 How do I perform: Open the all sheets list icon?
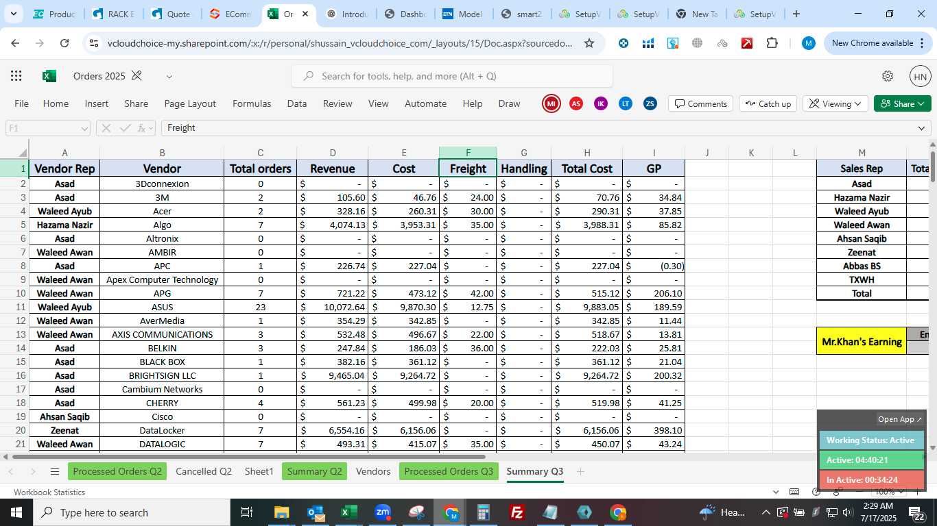[55, 471]
